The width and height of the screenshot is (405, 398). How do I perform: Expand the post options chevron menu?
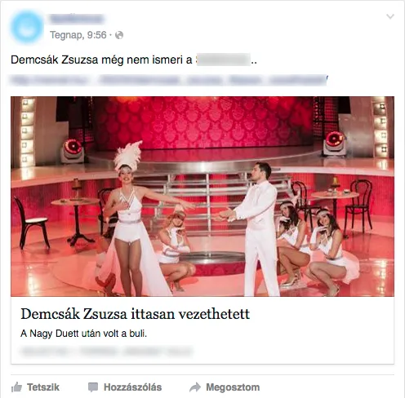[x=390, y=16]
